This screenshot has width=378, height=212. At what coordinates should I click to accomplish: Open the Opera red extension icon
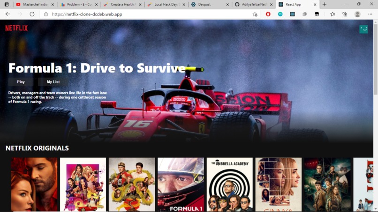(268, 14)
